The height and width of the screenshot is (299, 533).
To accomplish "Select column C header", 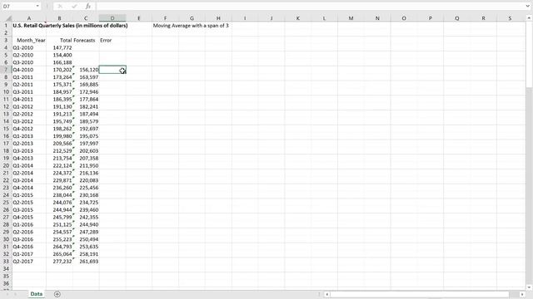I will [x=86, y=18].
